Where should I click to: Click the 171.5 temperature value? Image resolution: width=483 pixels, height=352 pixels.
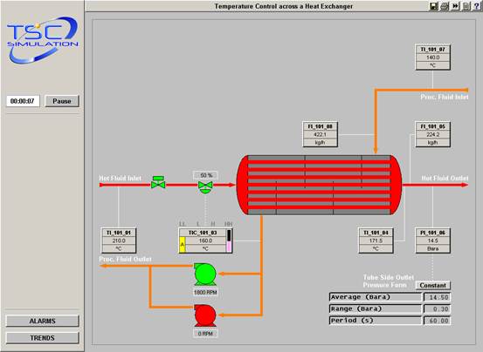(376, 240)
